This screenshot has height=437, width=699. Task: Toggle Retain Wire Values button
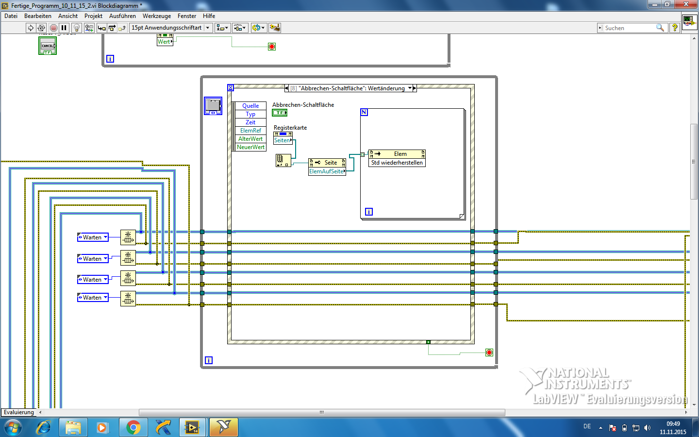pyautogui.click(x=89, y=28)
